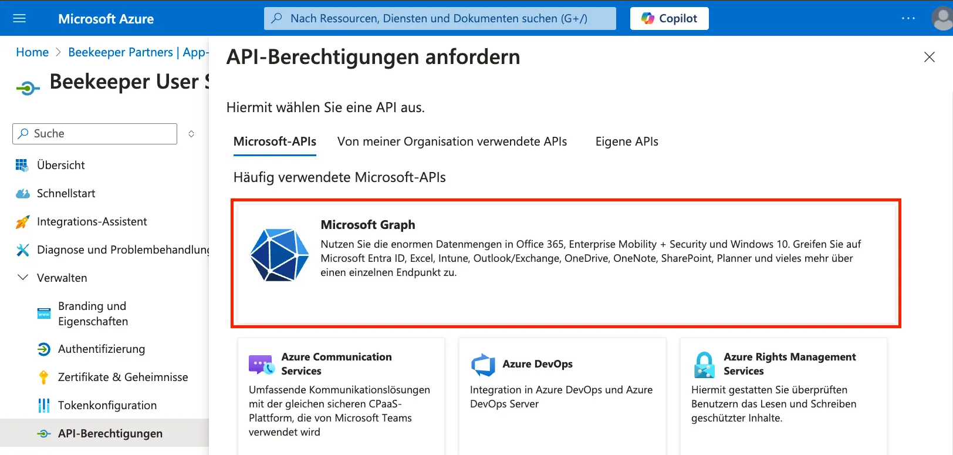Open the hamburger portal menu
Screen dimensions: 953x455
(x=19, y=18)
